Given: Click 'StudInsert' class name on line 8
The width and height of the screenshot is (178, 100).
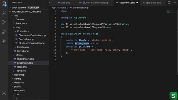Looking at the screenshot, I should [x=75, y=34].
